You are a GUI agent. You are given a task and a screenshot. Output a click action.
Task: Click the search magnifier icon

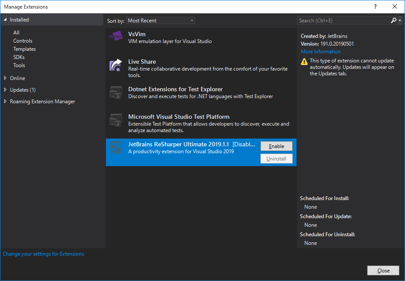393,20
